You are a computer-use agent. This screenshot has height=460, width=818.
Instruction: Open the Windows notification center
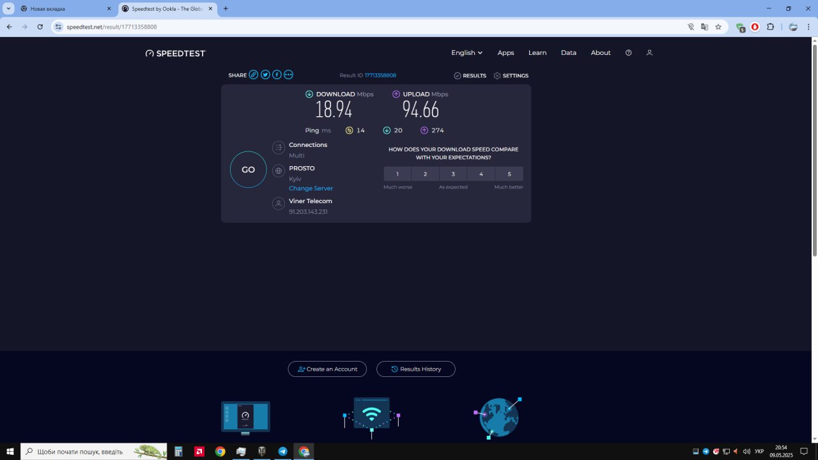[805, 452]
